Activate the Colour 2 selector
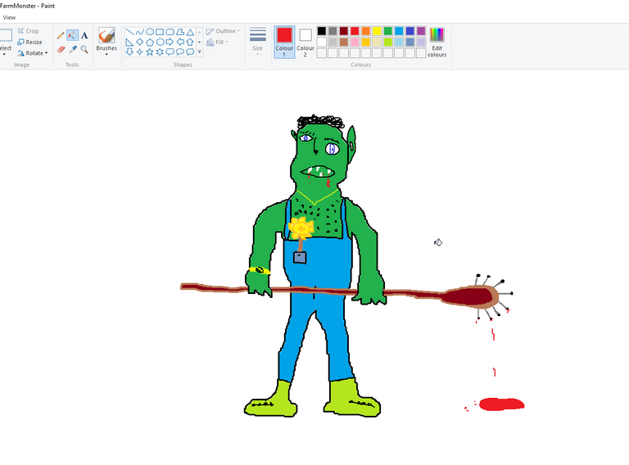This screenshot has width=629, height=465. pos(305,41)
